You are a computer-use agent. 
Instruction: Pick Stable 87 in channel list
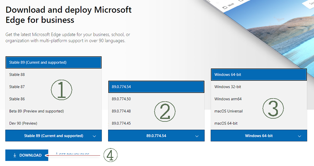coord(53,87)
